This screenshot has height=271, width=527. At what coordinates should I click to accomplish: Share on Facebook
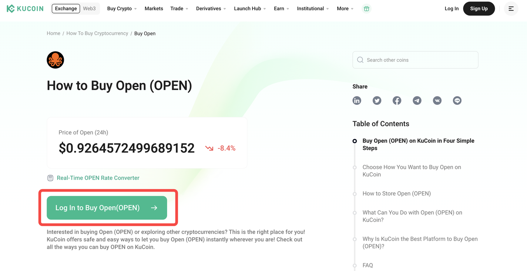tap(397, 101)
